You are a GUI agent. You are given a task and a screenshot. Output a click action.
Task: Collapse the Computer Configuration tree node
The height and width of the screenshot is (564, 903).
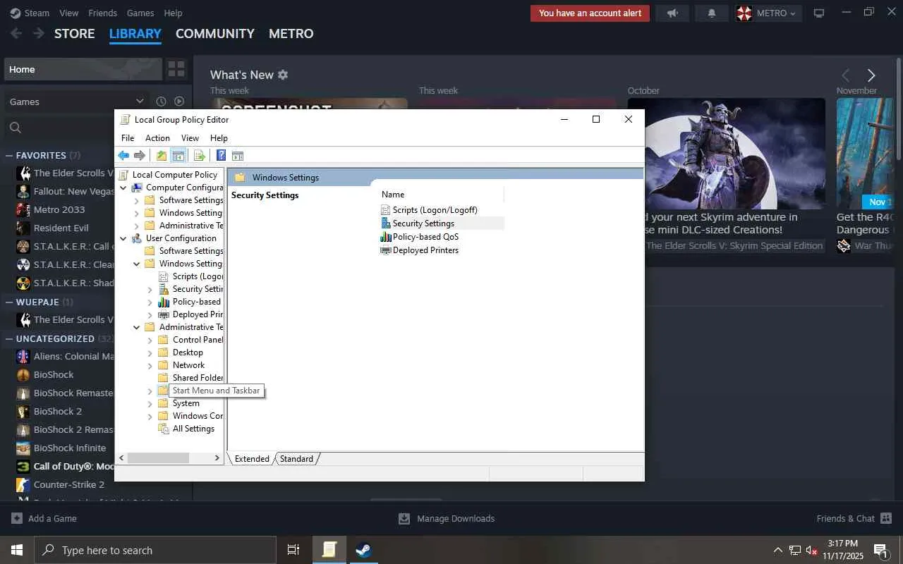coord(123,188)
